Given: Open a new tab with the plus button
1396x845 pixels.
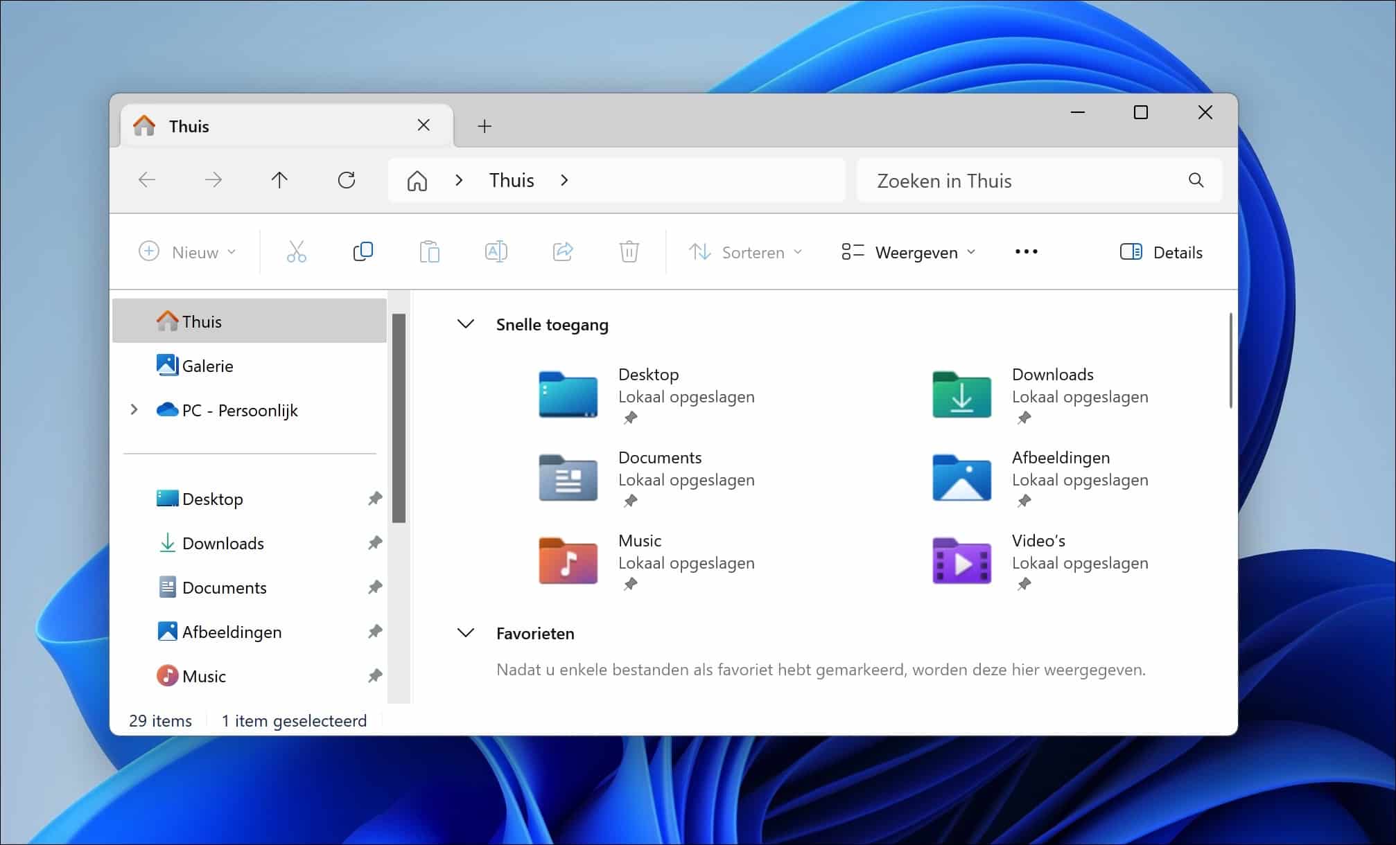Looking at the screenshot, I should tap(484, 125).
